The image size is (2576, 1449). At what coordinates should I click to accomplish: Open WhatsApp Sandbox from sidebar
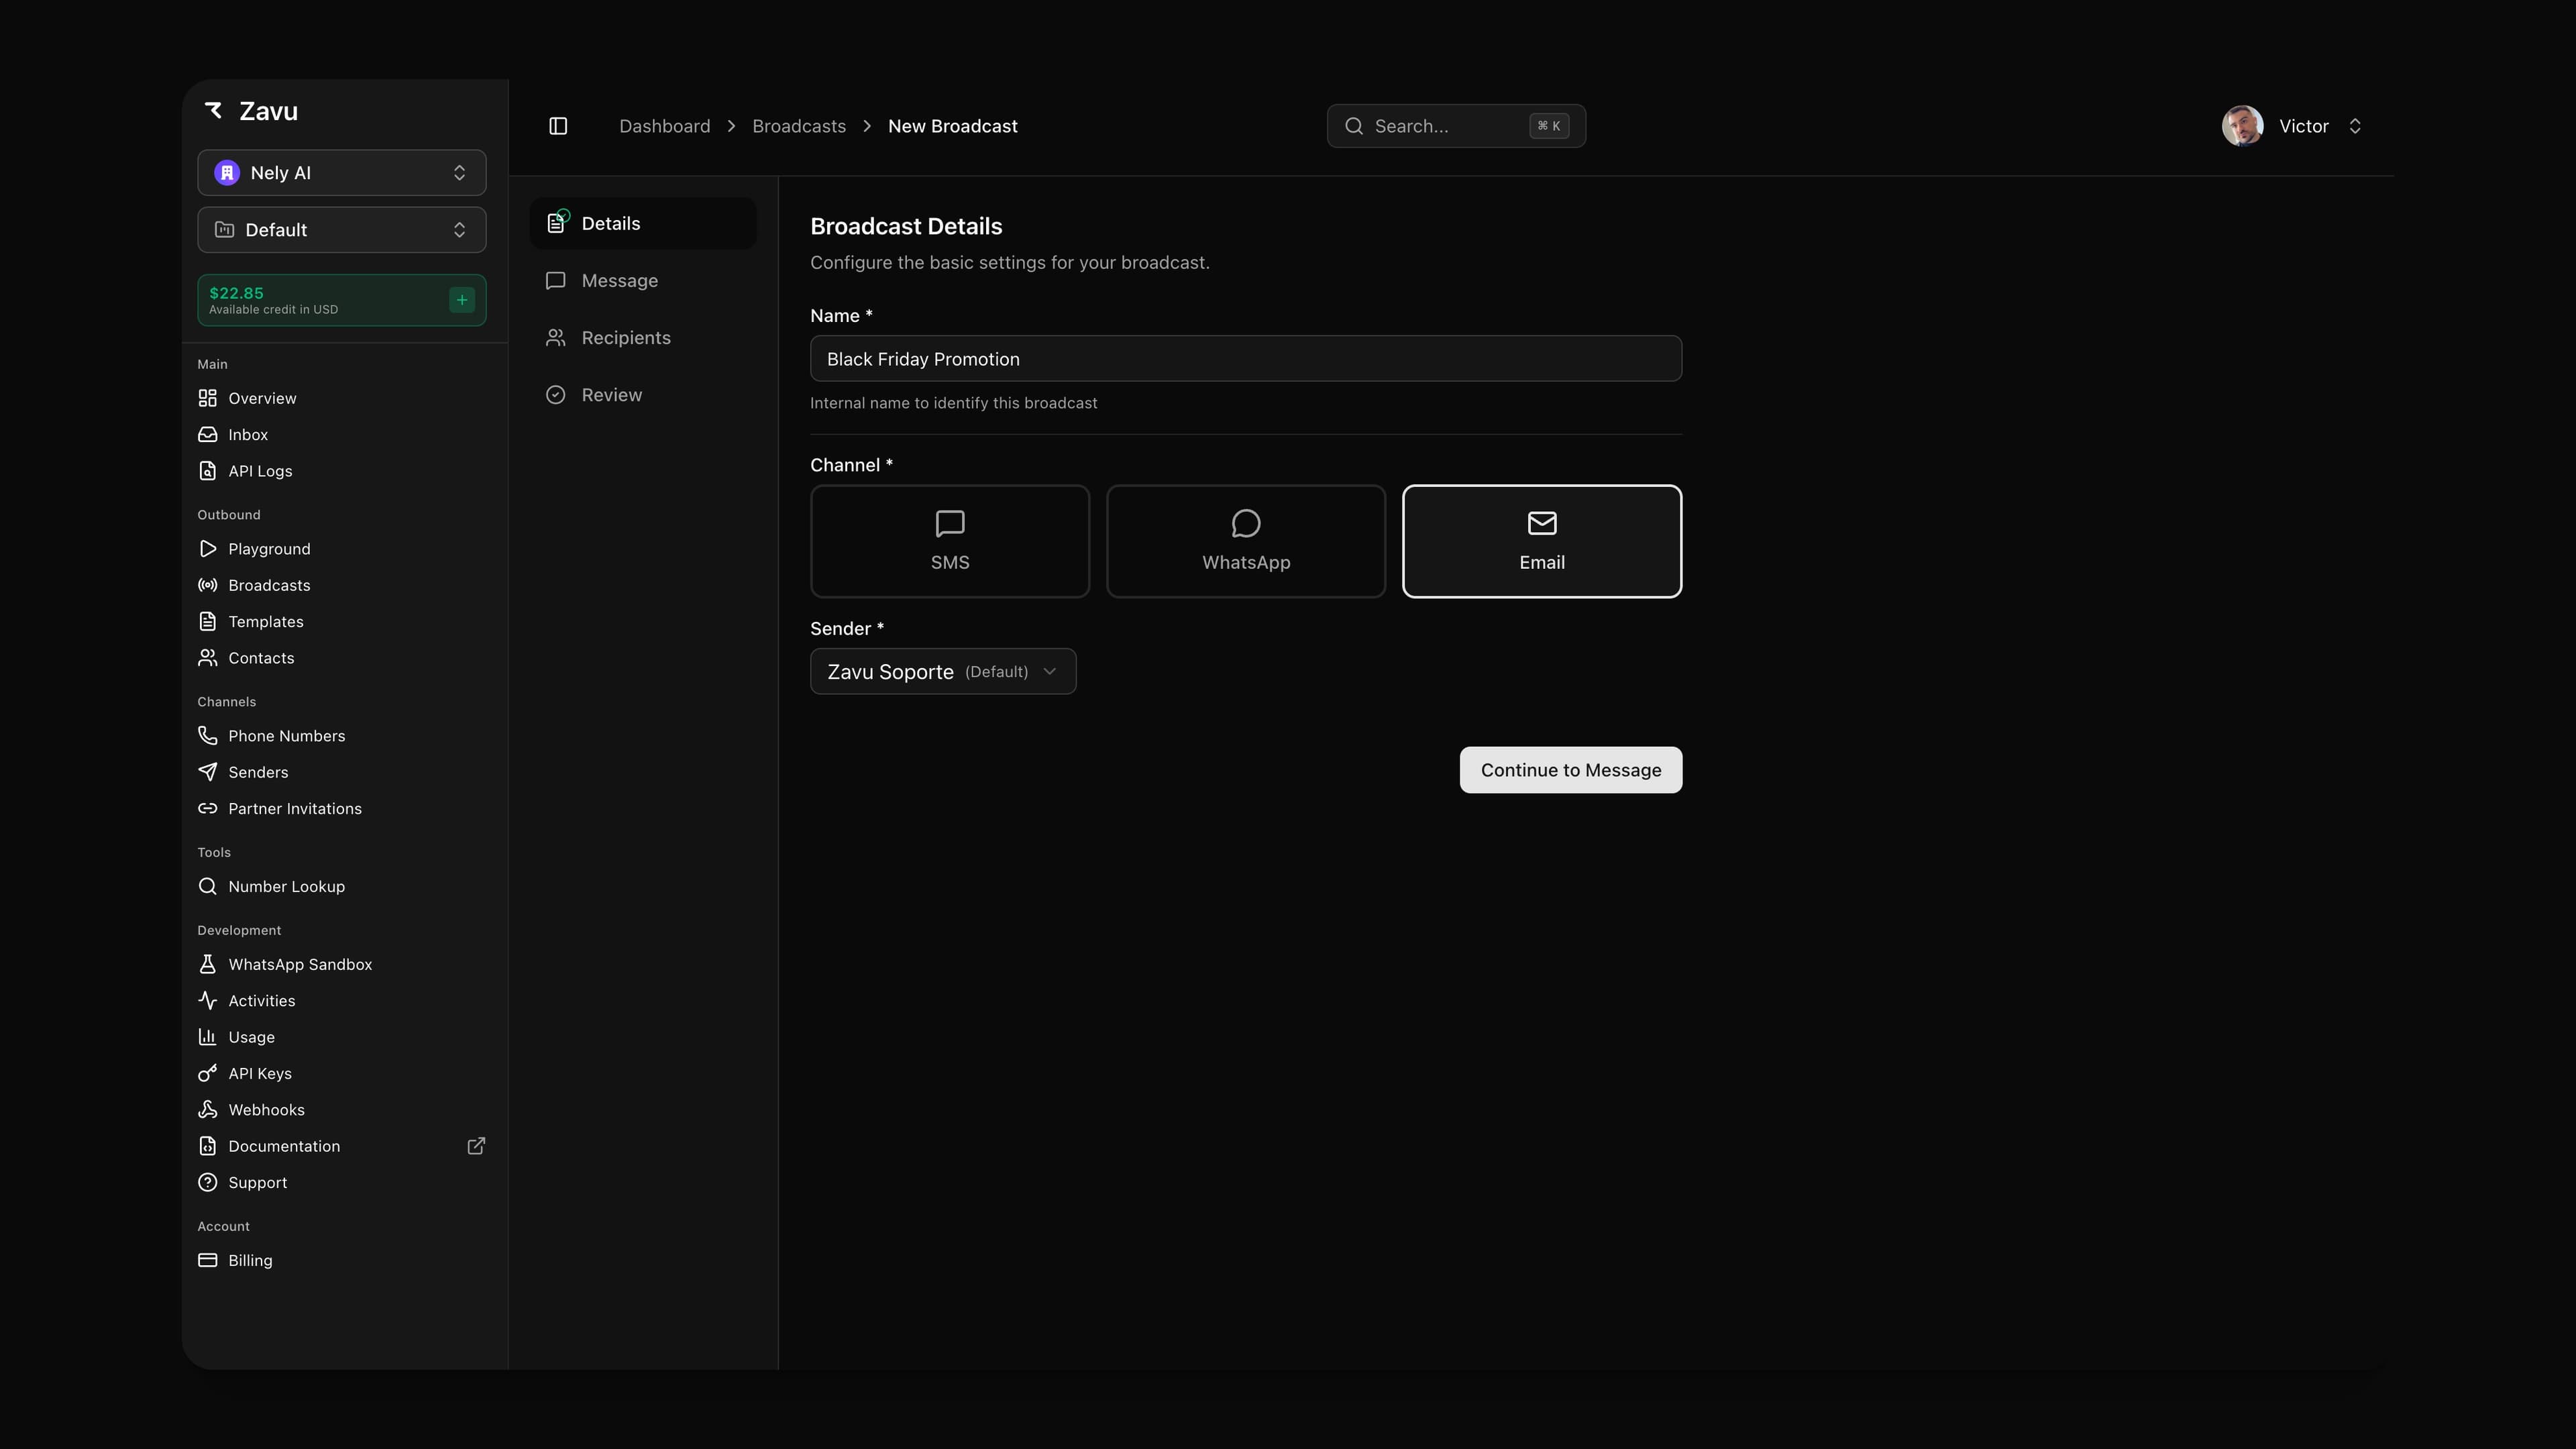[299, 964]
